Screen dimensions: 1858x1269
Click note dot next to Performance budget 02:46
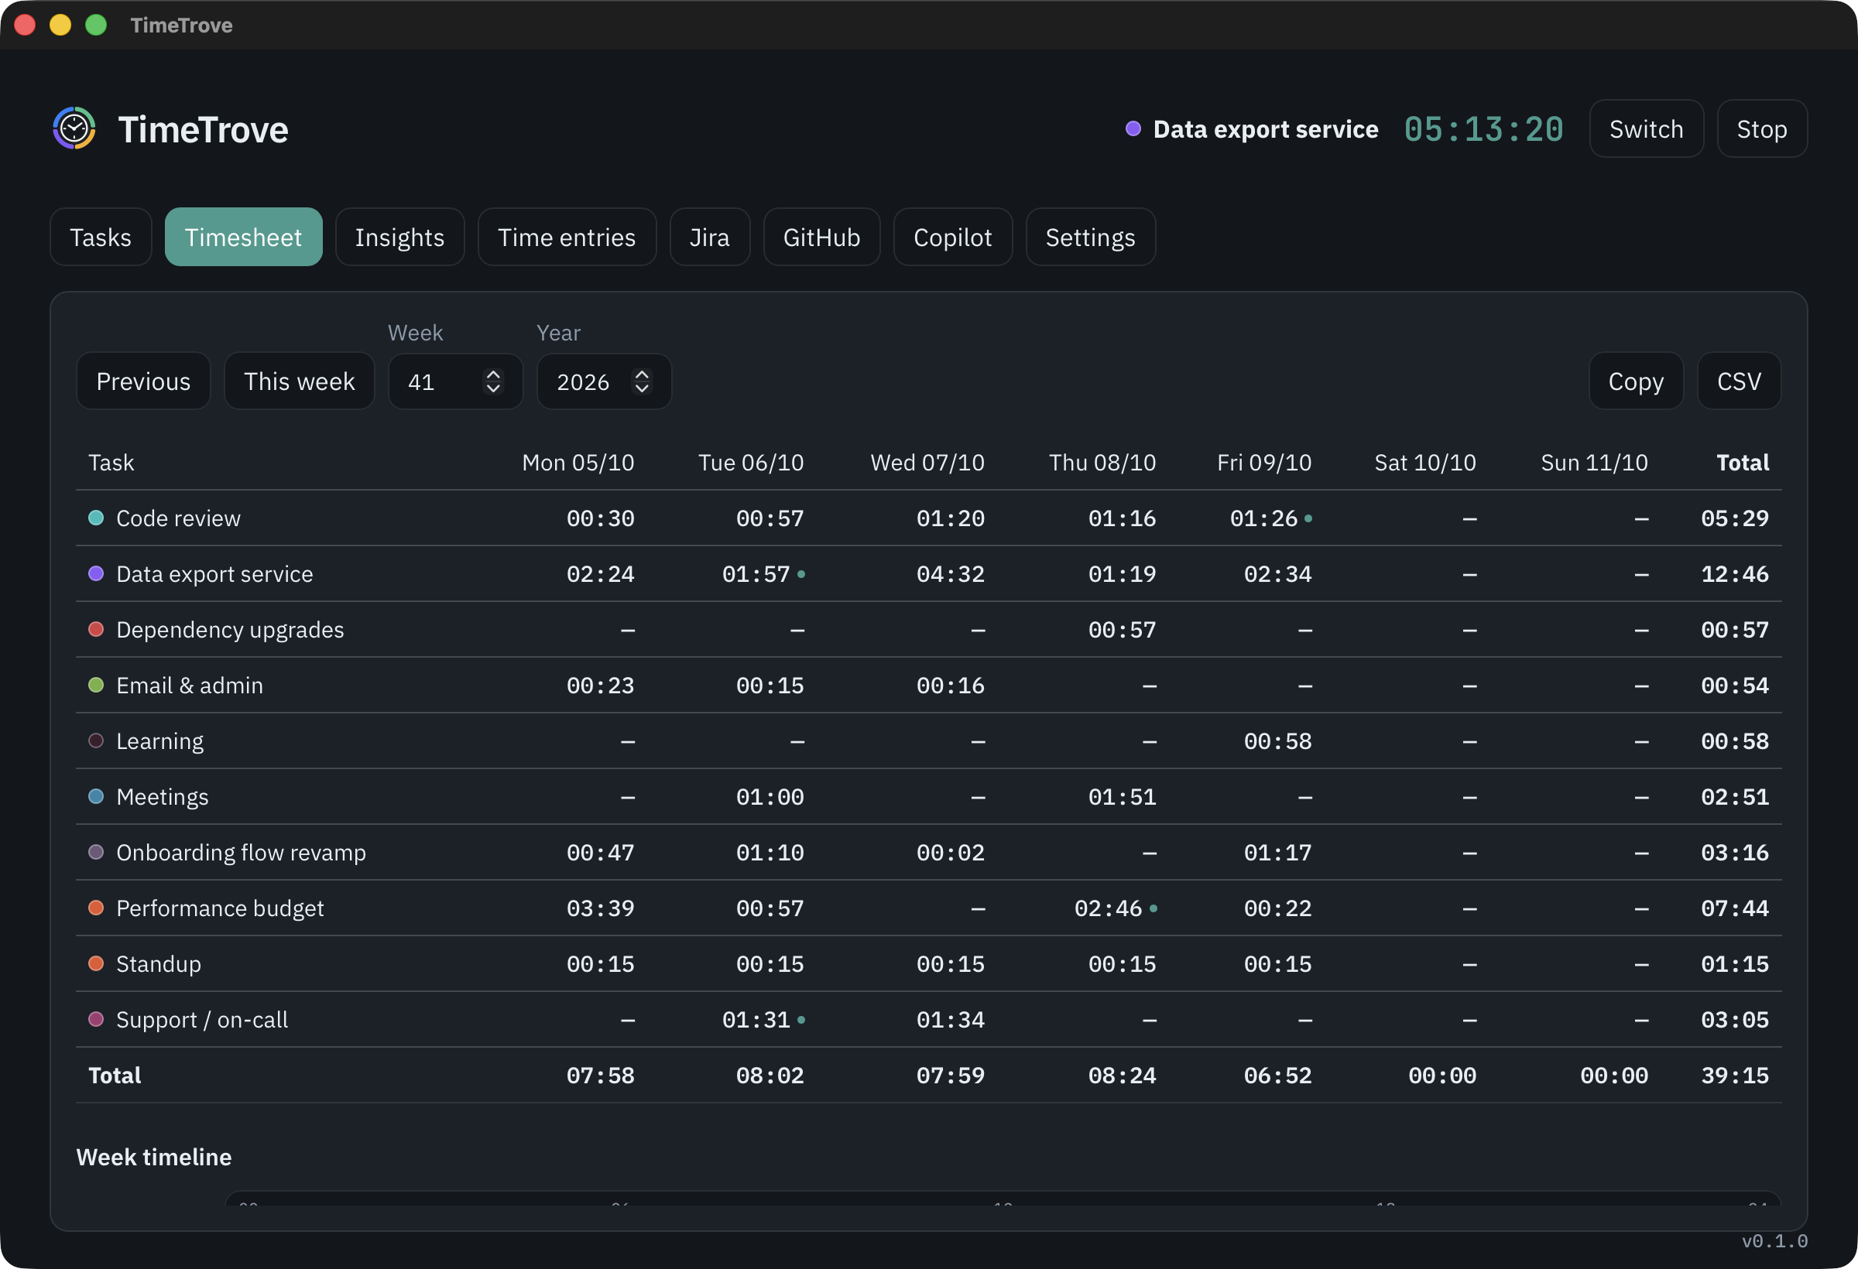(x=1153, y=908)
